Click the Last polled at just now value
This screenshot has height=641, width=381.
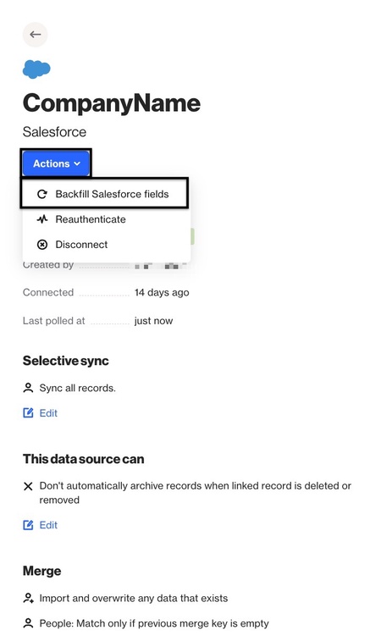click(x=154, y=321)
